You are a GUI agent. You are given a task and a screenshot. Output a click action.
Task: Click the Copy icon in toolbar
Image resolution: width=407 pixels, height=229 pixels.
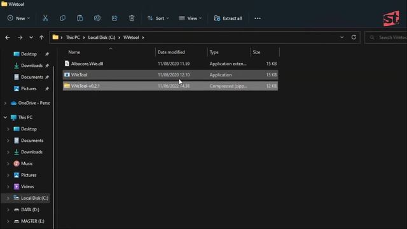click(x=62, y=18)
